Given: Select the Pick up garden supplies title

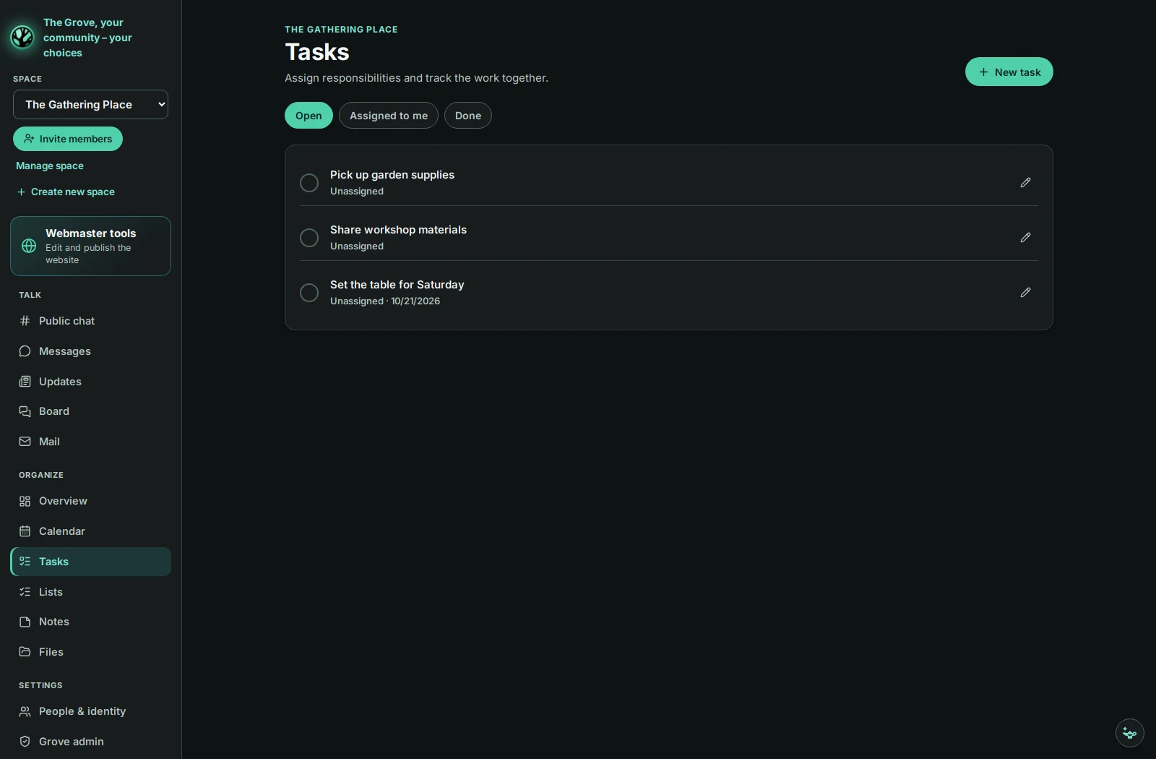Looking at the screenshot, I should pos(392,175).
